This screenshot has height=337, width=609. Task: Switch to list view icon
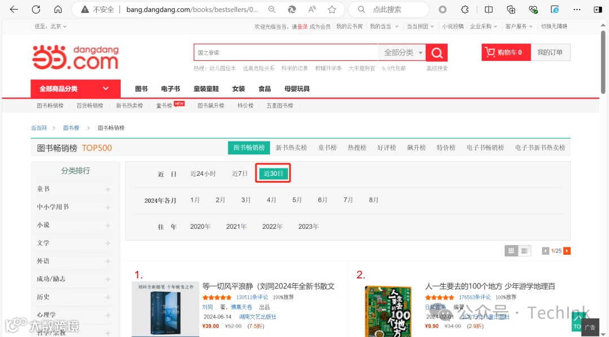pyautogui.click(x=524, y=251)
